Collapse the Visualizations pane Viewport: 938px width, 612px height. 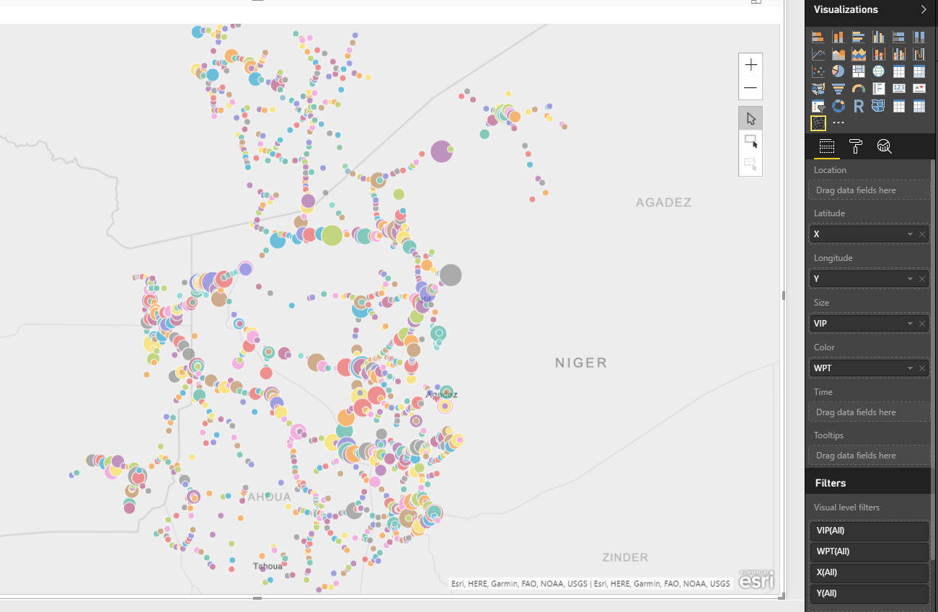tap(924, 9)
